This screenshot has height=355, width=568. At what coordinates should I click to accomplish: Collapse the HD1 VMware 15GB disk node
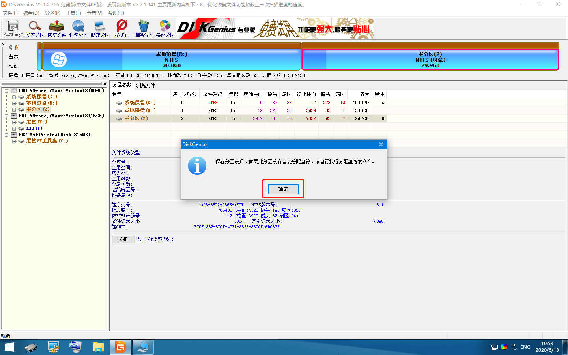coord(7,116)
